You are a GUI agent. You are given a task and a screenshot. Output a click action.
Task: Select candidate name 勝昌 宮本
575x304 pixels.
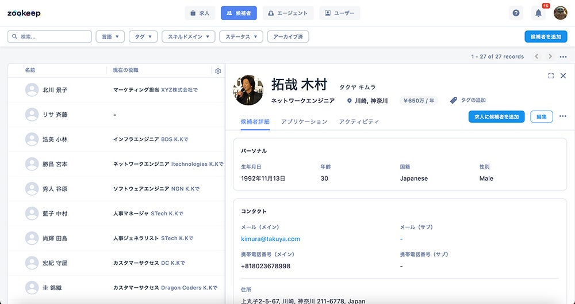[55, 164]
